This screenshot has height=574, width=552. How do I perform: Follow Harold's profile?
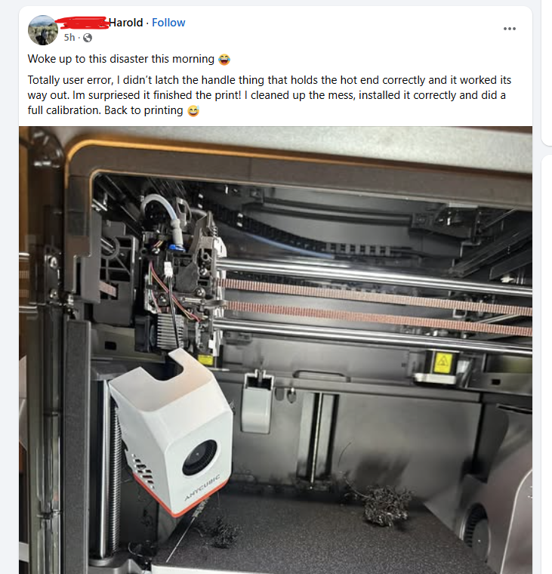click(168, 23)
